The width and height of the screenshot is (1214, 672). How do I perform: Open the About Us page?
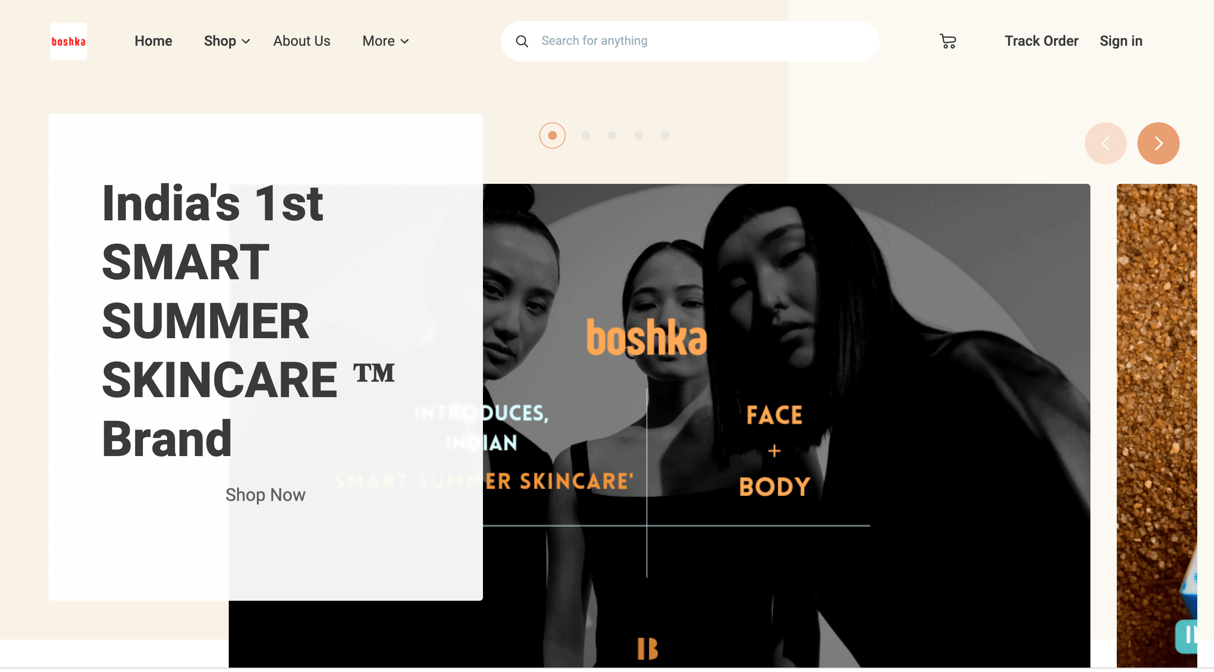coord(302,41)
